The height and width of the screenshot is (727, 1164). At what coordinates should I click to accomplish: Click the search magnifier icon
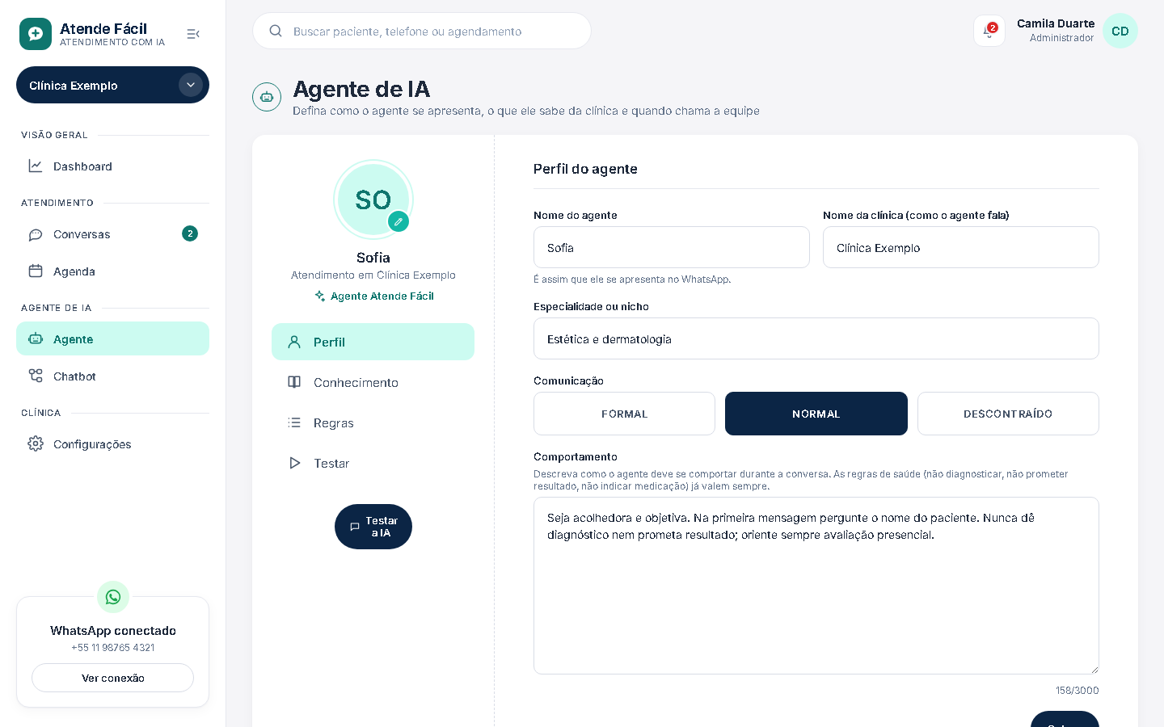[276, 31]
